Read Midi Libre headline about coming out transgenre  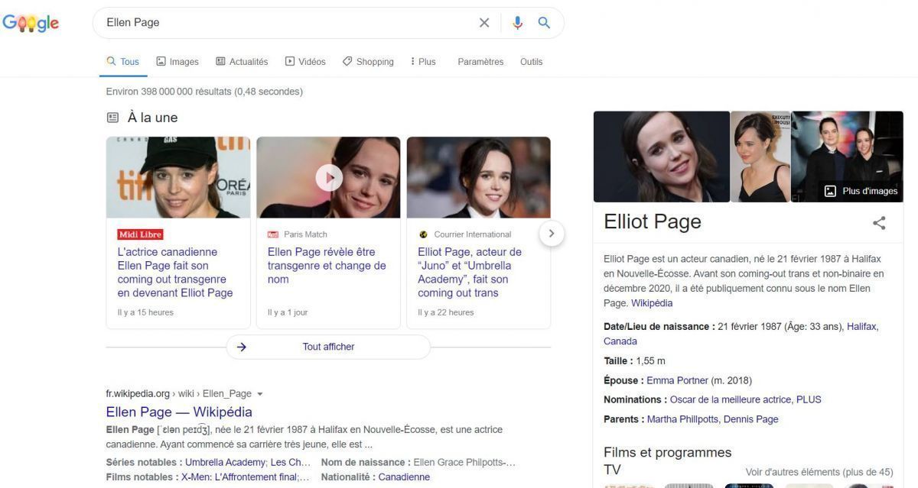click(175, 273)
